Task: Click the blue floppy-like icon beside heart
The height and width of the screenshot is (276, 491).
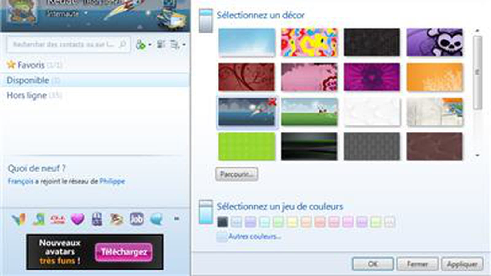Action: [97, 220]
